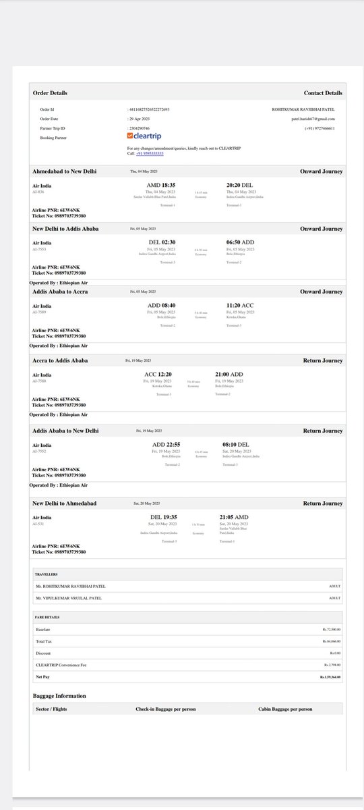Select the Contact Details heading
This screenshot has height=810, width=364.
pos(323,93)
